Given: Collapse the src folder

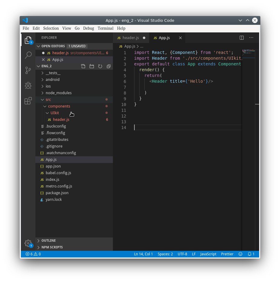Looking at the screenshot, I should pyautogui.click(x=42, y=99).
